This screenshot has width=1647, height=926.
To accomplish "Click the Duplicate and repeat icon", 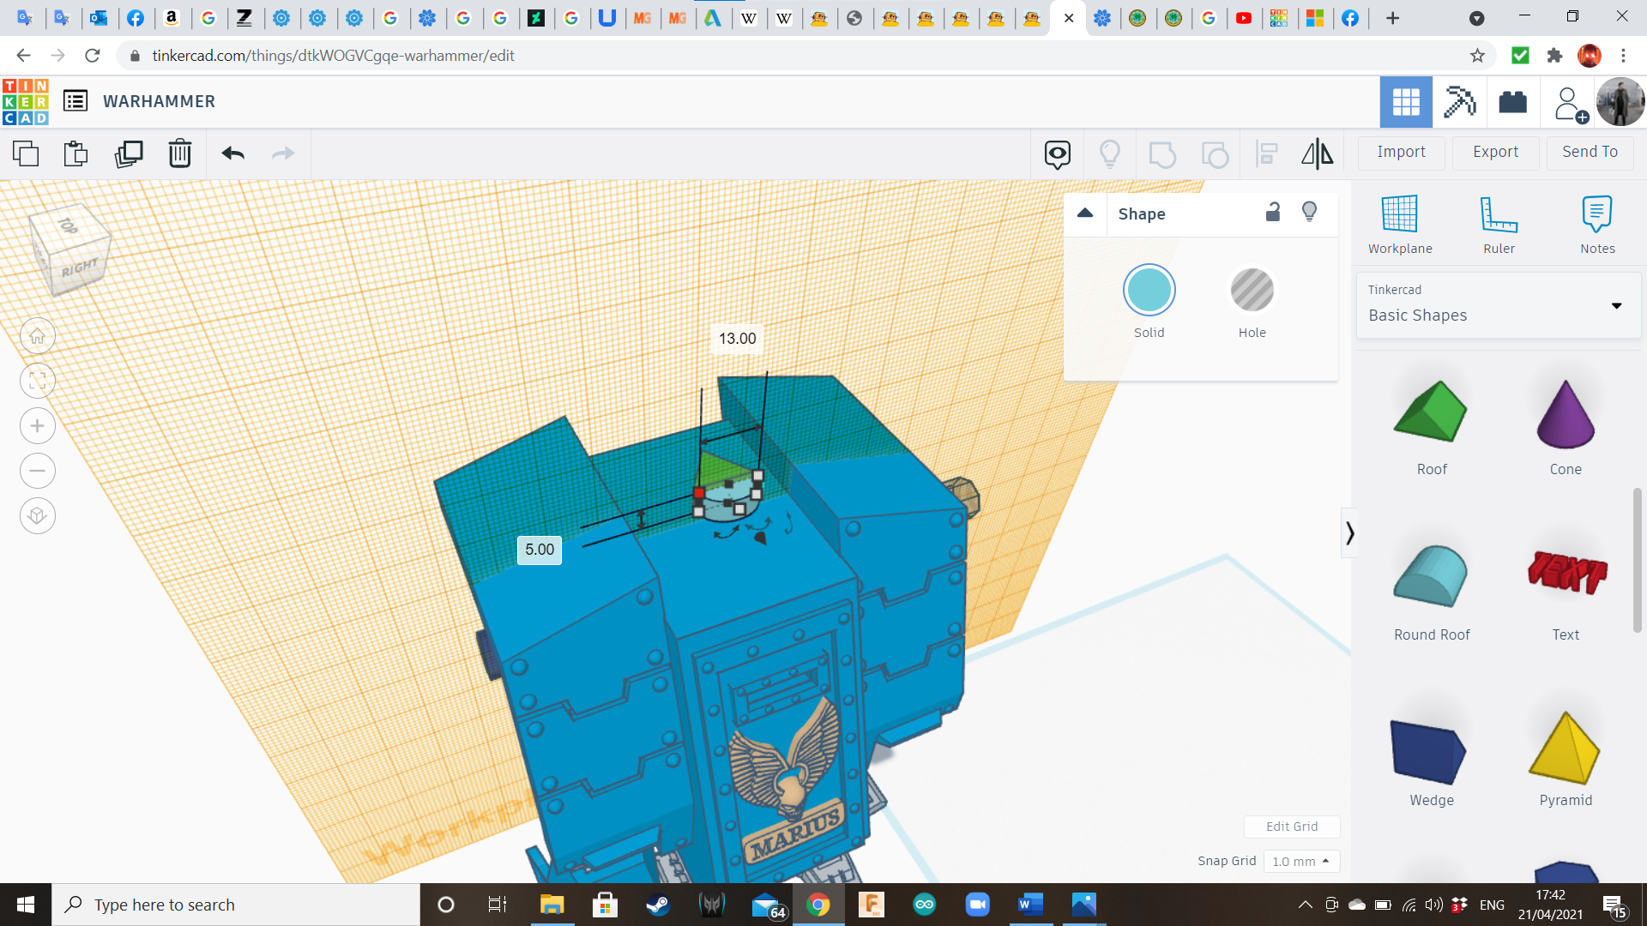I will (129, 153).
